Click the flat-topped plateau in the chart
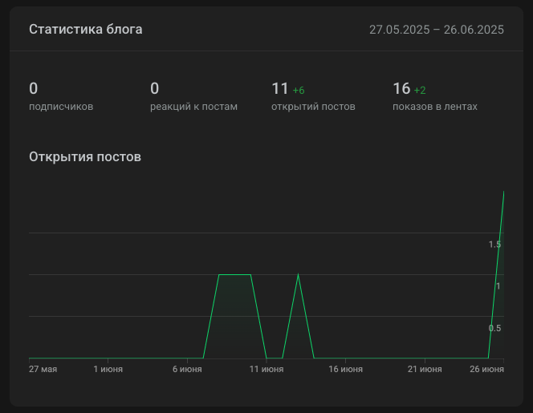Viewport: 533px width, 413px height. click(x=234, y=275)
